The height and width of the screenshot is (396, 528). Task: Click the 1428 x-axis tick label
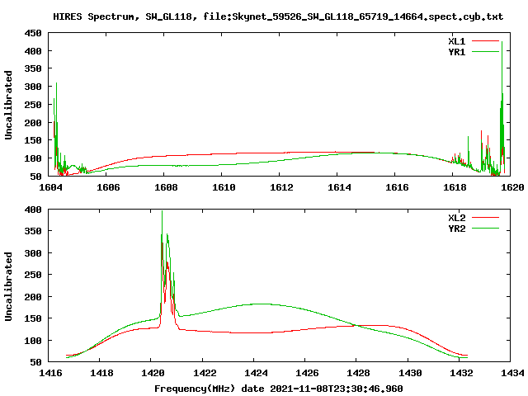click(359, 373)
